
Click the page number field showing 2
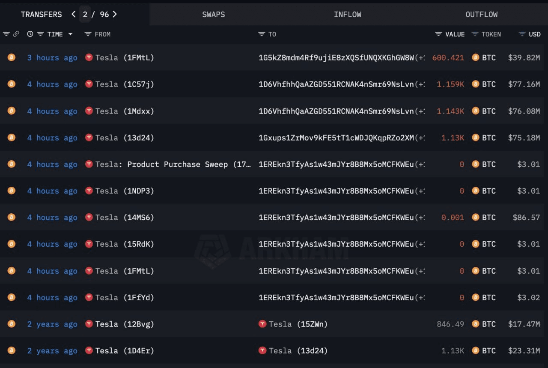click(85, 14)
